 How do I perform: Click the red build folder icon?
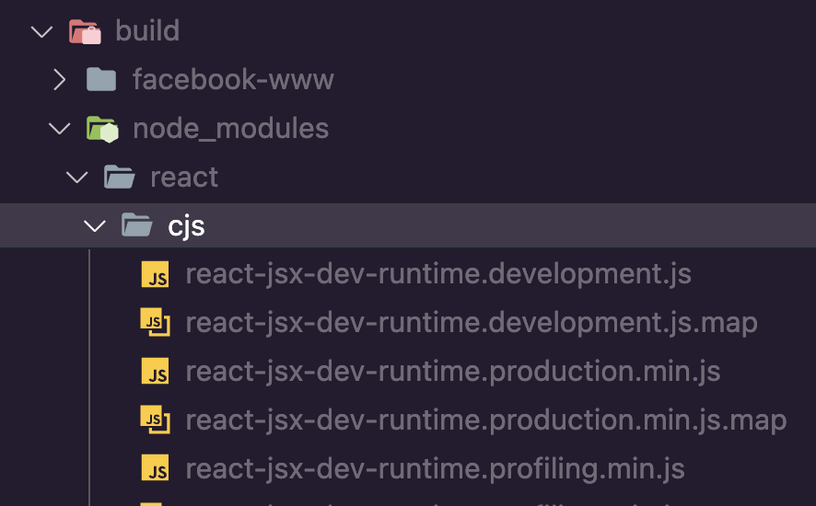click(85, 31)
